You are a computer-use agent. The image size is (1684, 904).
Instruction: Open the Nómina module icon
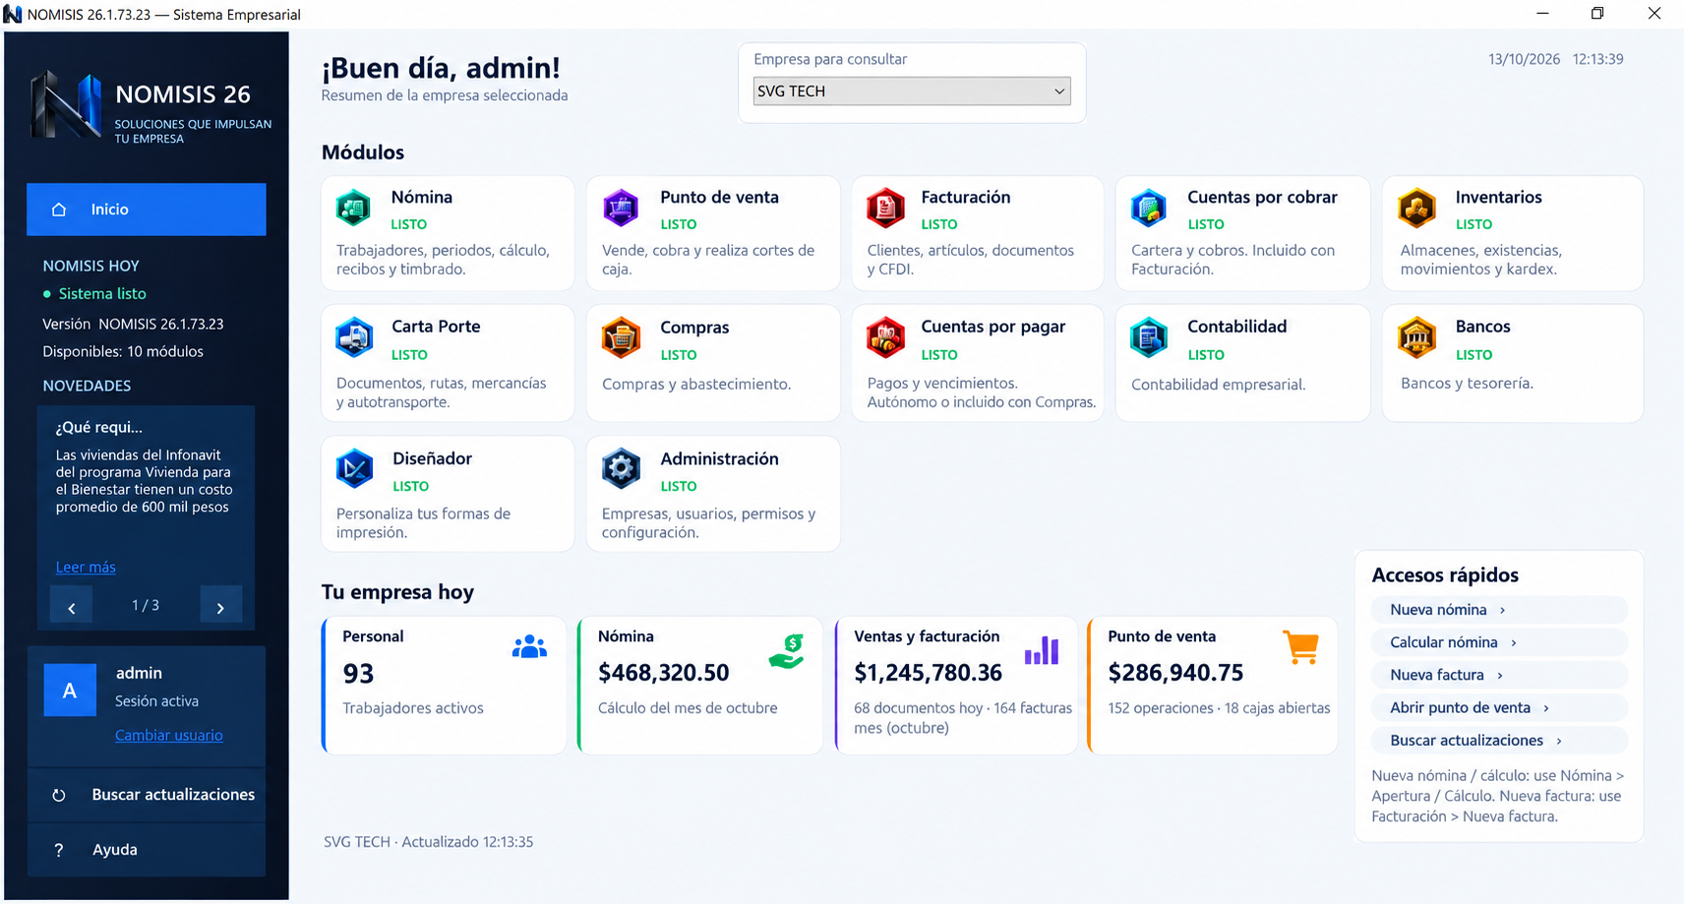[x=353, y=208]
